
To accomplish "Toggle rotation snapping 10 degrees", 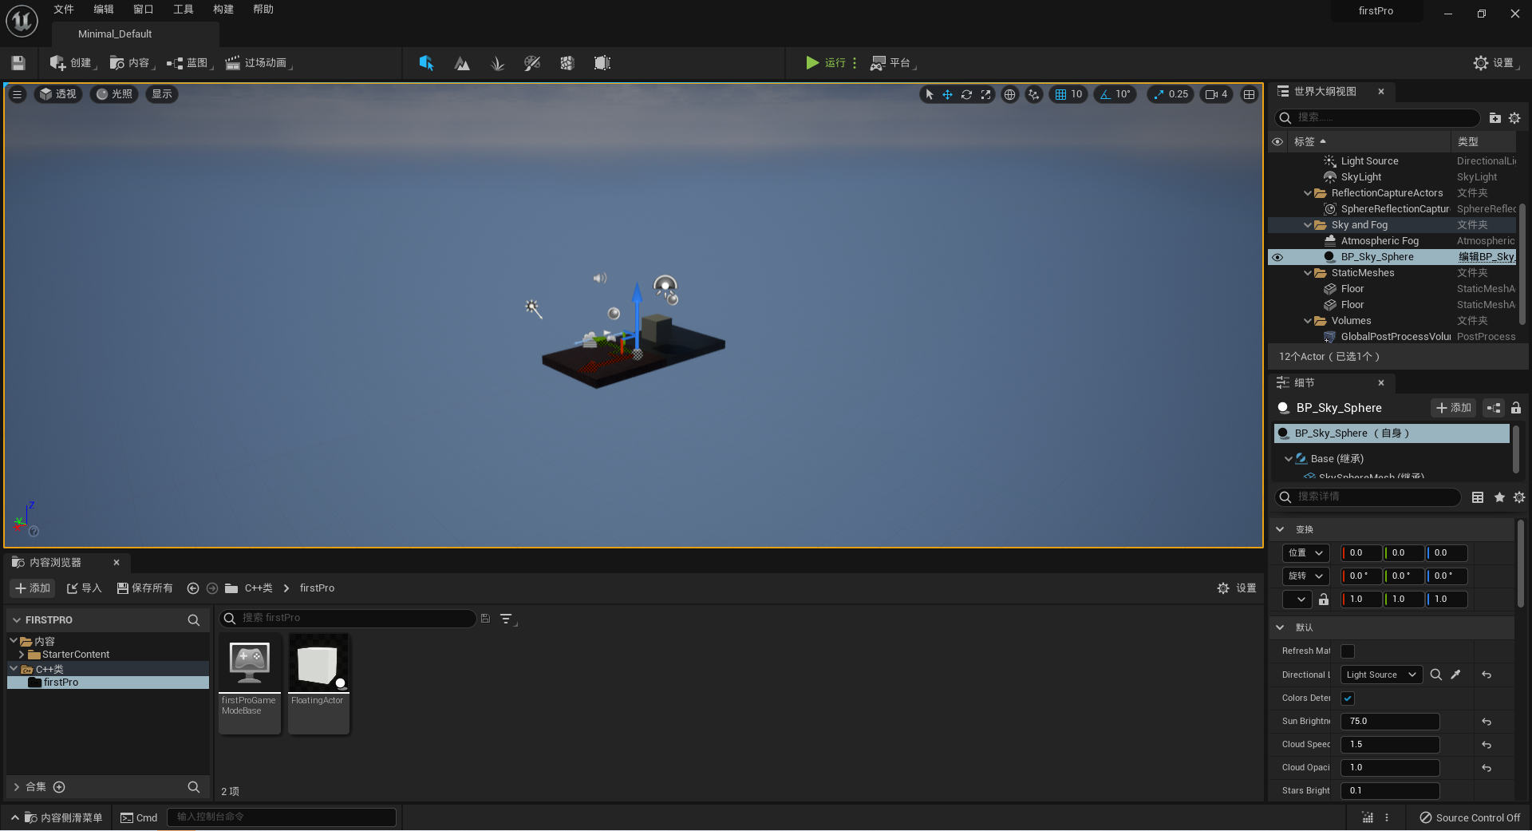I will tap(1115, 94).
